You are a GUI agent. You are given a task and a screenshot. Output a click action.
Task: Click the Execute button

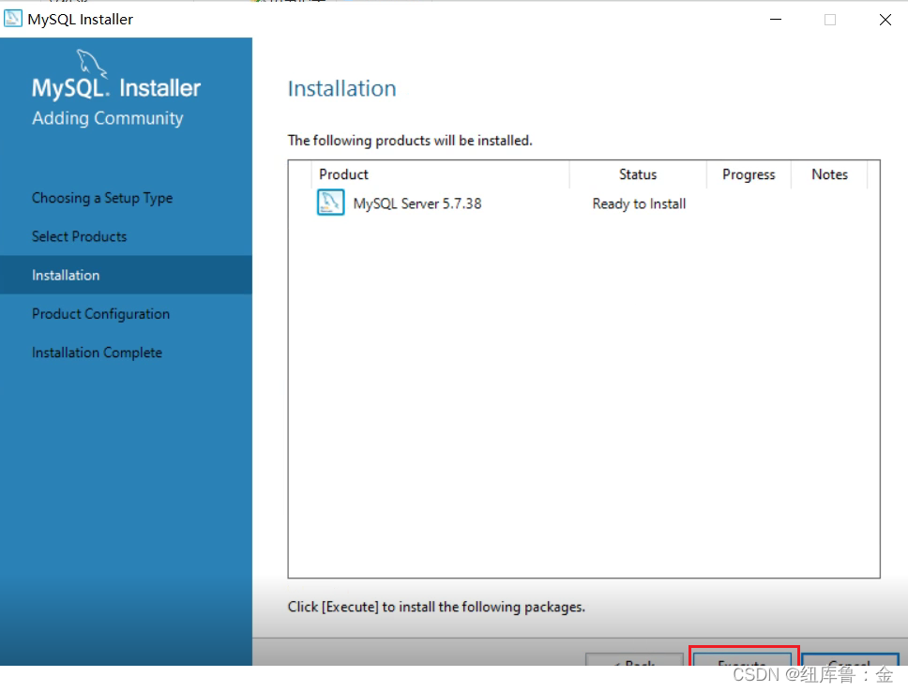click(x=742, y=659)
